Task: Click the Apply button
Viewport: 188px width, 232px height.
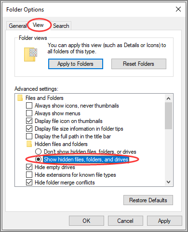Action: pos(164,221)
